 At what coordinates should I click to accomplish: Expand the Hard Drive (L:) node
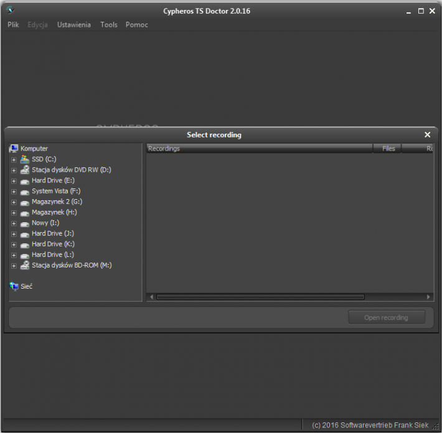[x=14, y=255]
